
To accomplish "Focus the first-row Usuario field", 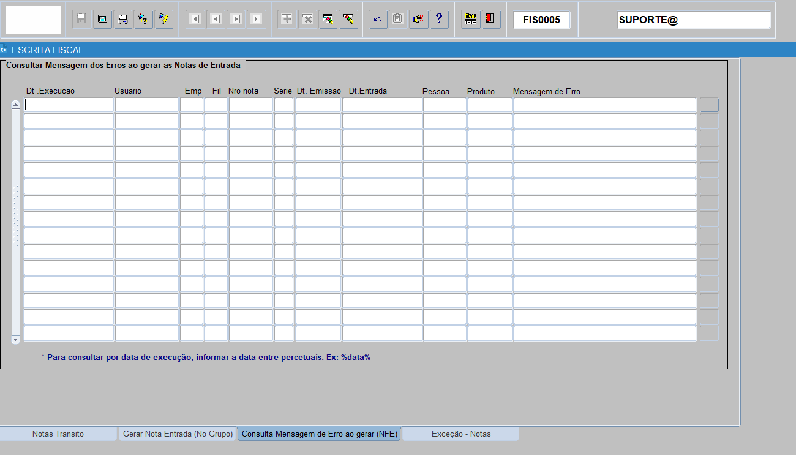I will click(x=147, y=105).
